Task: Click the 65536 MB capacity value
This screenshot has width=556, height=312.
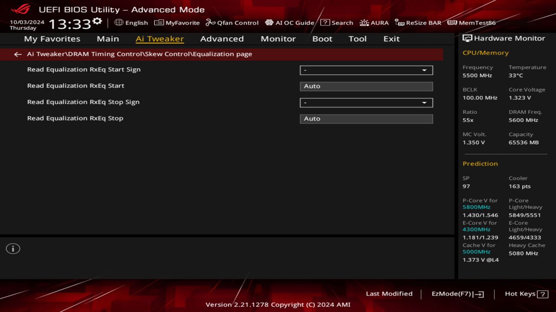Action: 524,143
